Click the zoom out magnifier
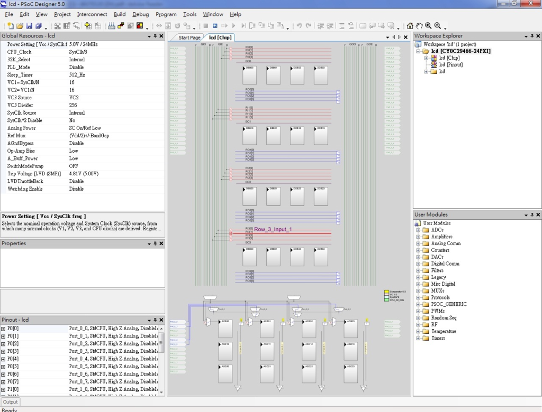The width and height of the screenshot is (542, 412). coord(438,25)
